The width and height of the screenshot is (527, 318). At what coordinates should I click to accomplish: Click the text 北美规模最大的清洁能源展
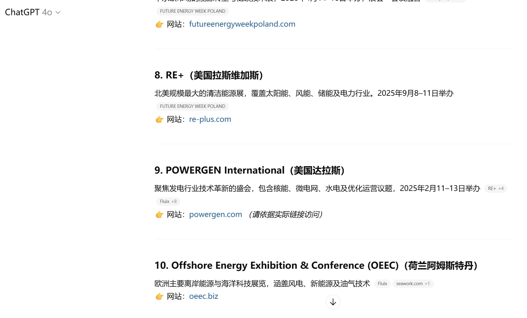point(199,93)
